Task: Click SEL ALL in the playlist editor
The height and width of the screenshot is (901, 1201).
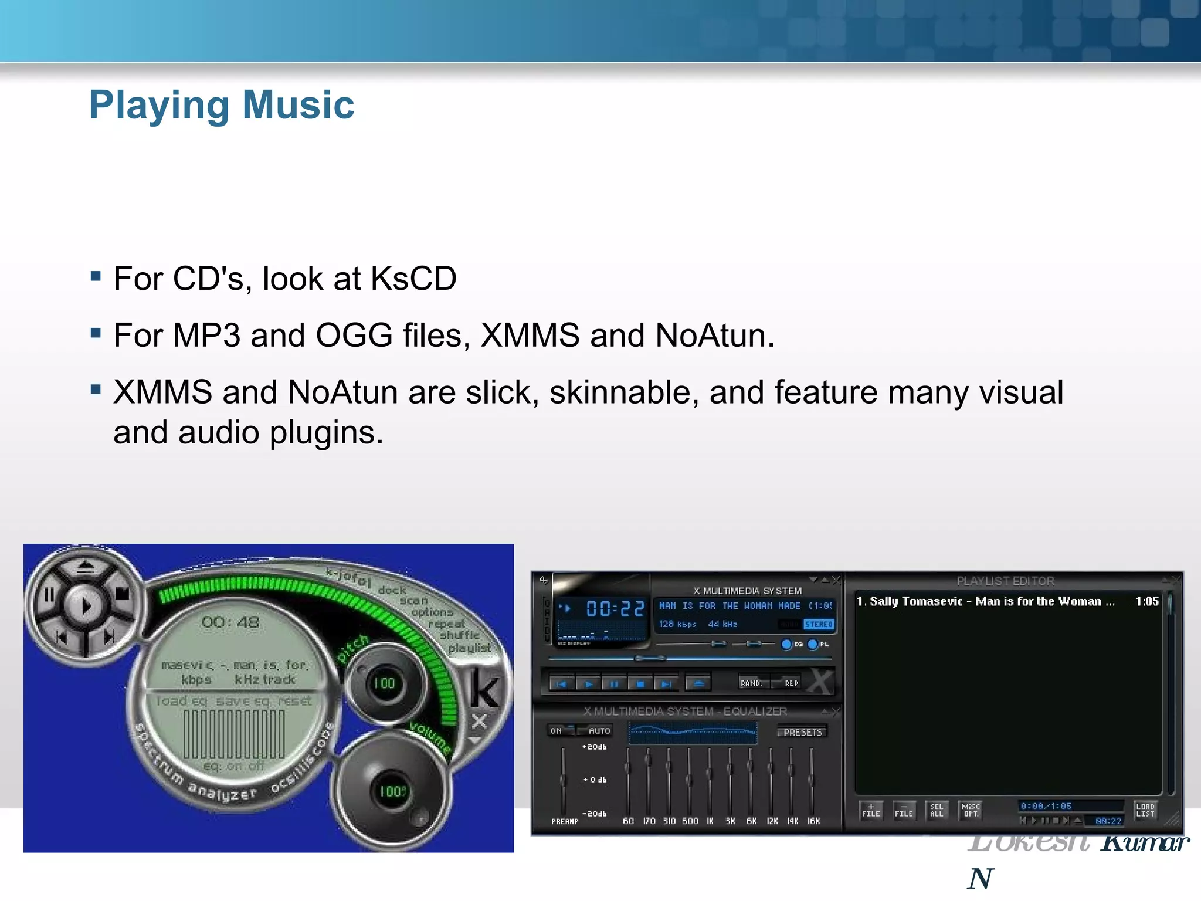Action: [937, 810]
